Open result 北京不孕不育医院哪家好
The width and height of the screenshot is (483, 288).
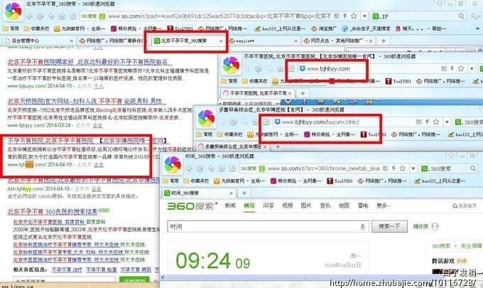(89, 62)
